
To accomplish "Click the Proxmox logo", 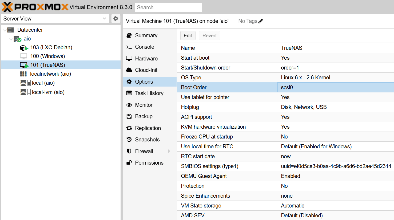I will click(35, 7).
